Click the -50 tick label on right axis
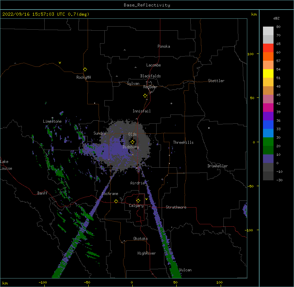Viewport: 294px width, 287px height. pos(250,186)
